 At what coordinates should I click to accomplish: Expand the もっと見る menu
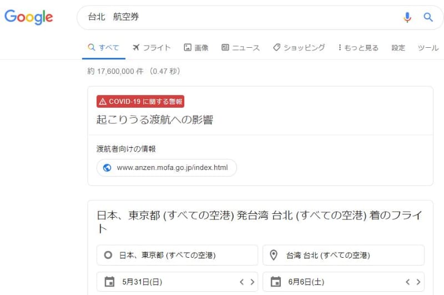click(x=359, y=48)
